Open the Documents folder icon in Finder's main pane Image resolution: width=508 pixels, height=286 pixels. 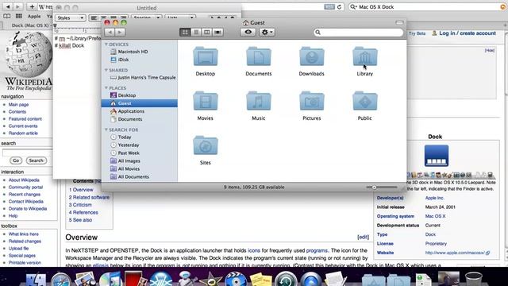click(259, 57)
